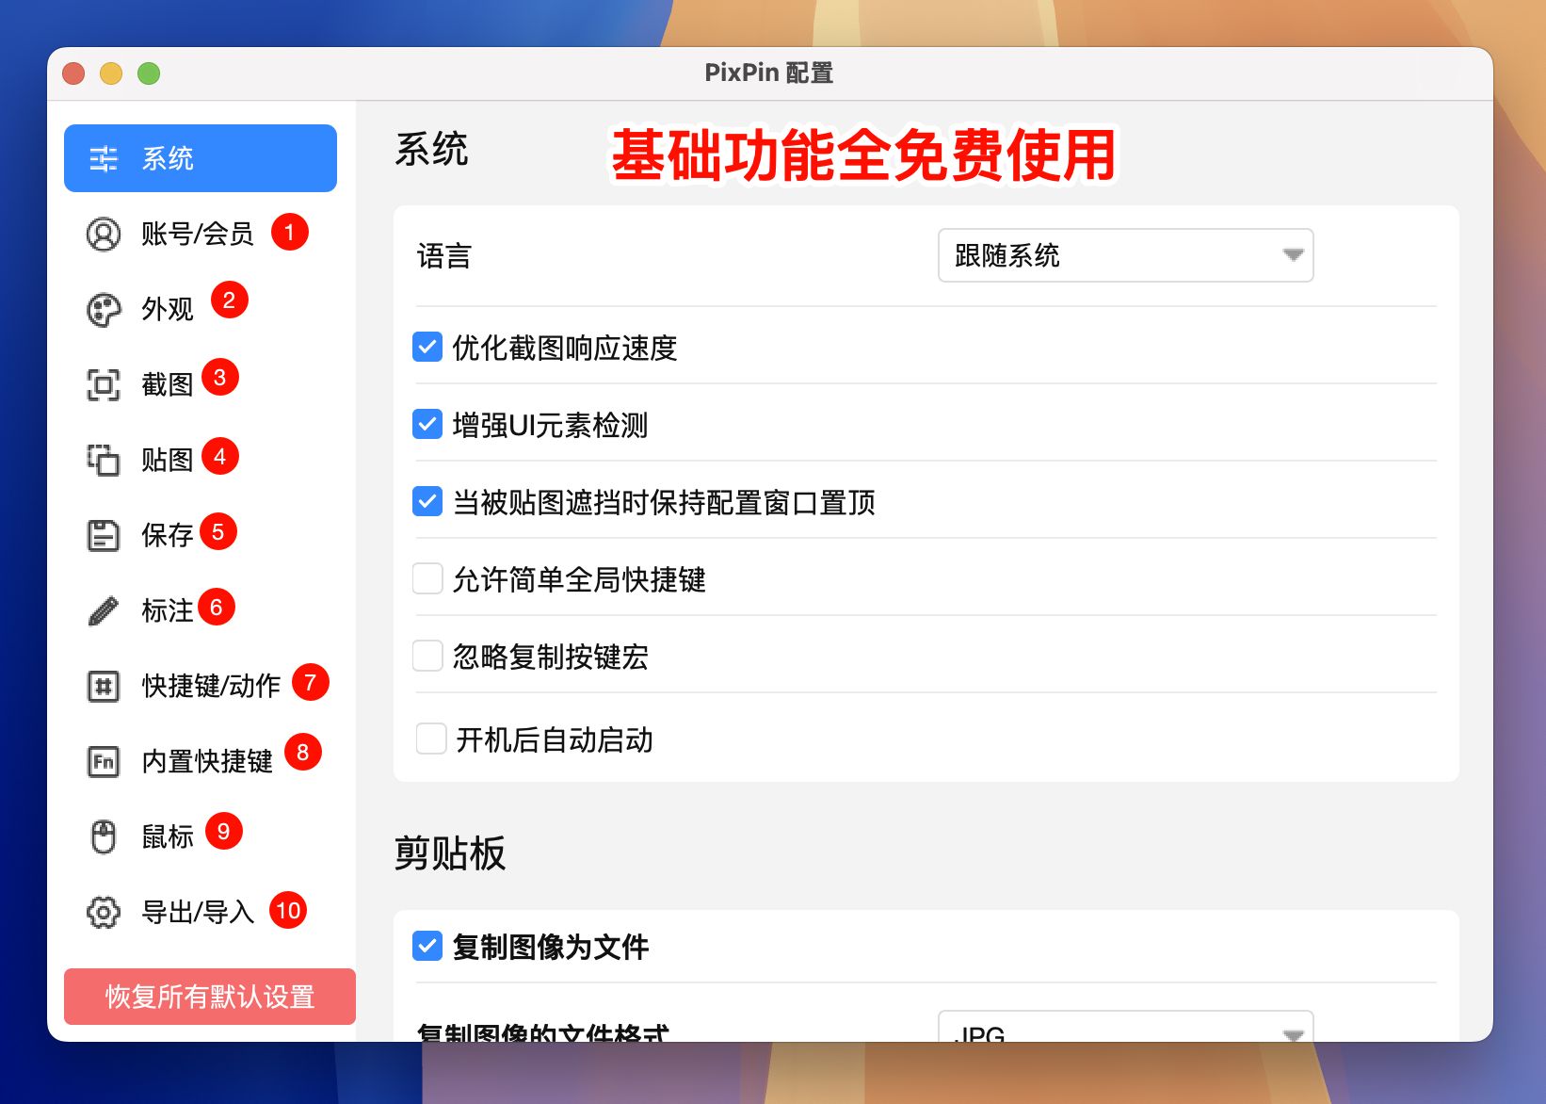Click the Fn 内置快捷键 icon
This screenshot has width=1546, height=1104.
click(x=103, y=760)
